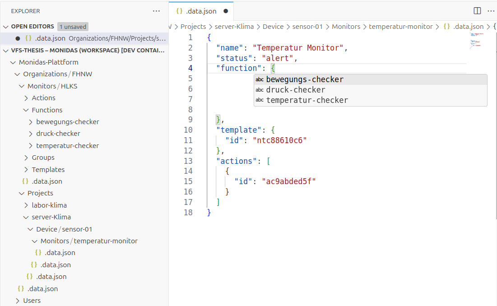Viewport: 497px width, 306px height.
Task: Collapse the Device/sensor-01 folder
Action: coord(30,229)
